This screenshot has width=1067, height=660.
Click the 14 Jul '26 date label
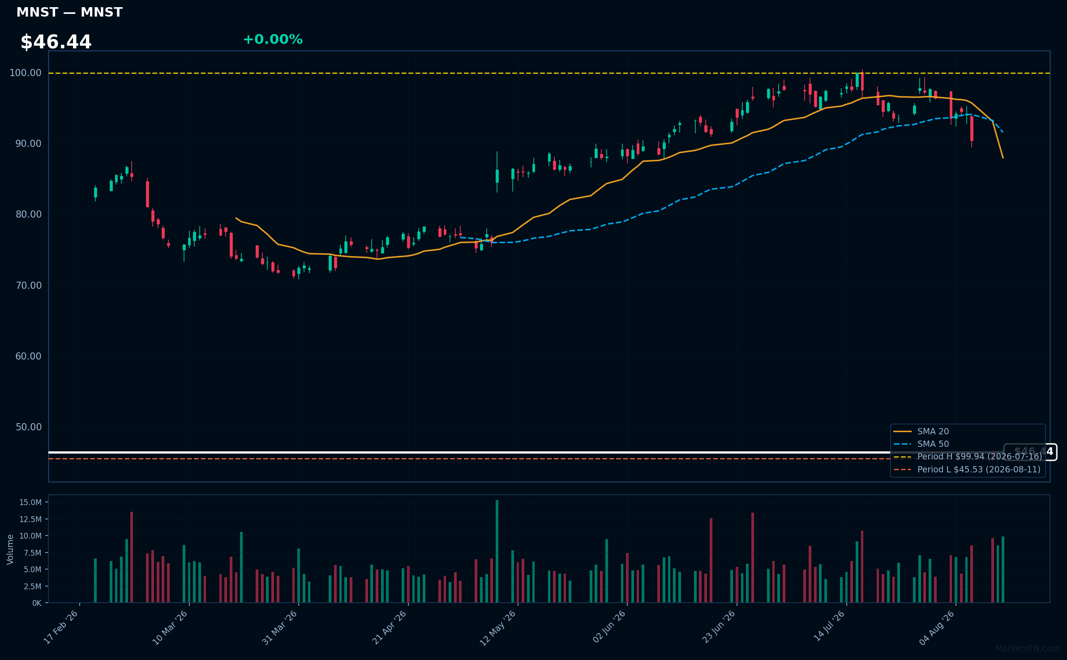pyautogui.click(x=829, y=626)
